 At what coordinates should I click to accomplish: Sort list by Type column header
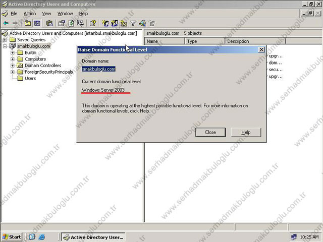pyautogui.click(x=205, y=41)
